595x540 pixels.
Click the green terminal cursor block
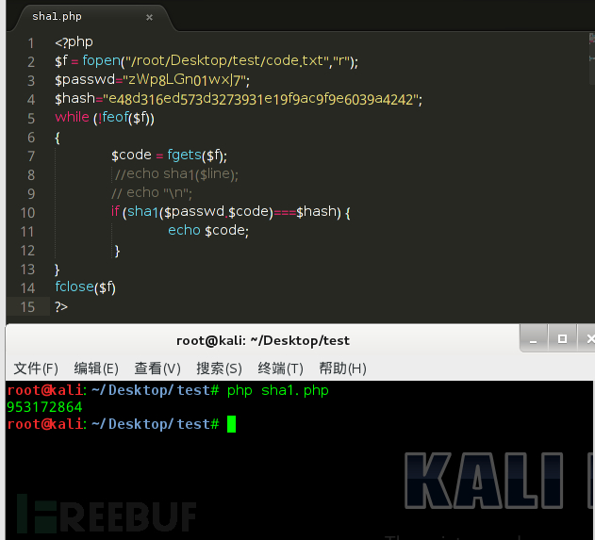coord(231,424)
